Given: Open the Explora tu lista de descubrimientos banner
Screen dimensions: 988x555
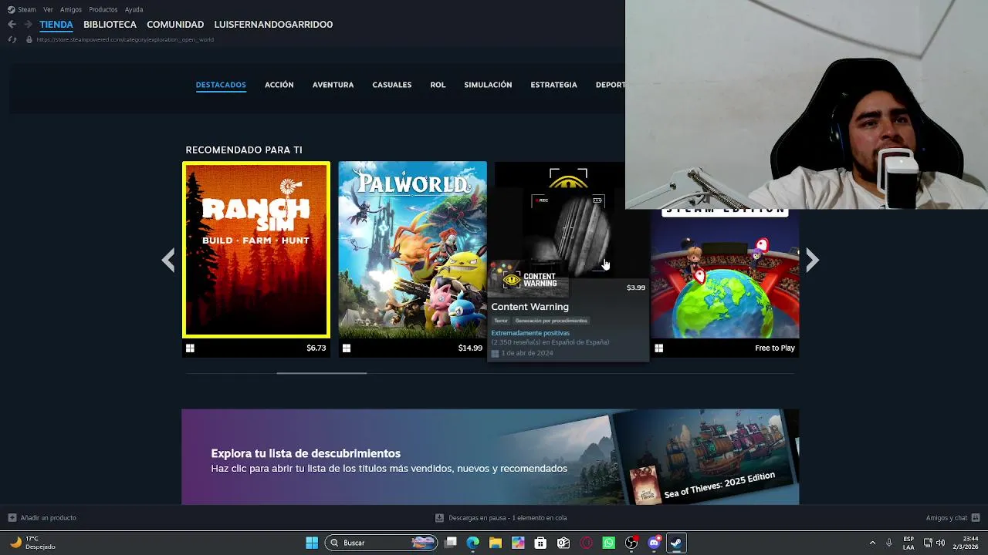Looking at the screenshot, I should [490, 457].
